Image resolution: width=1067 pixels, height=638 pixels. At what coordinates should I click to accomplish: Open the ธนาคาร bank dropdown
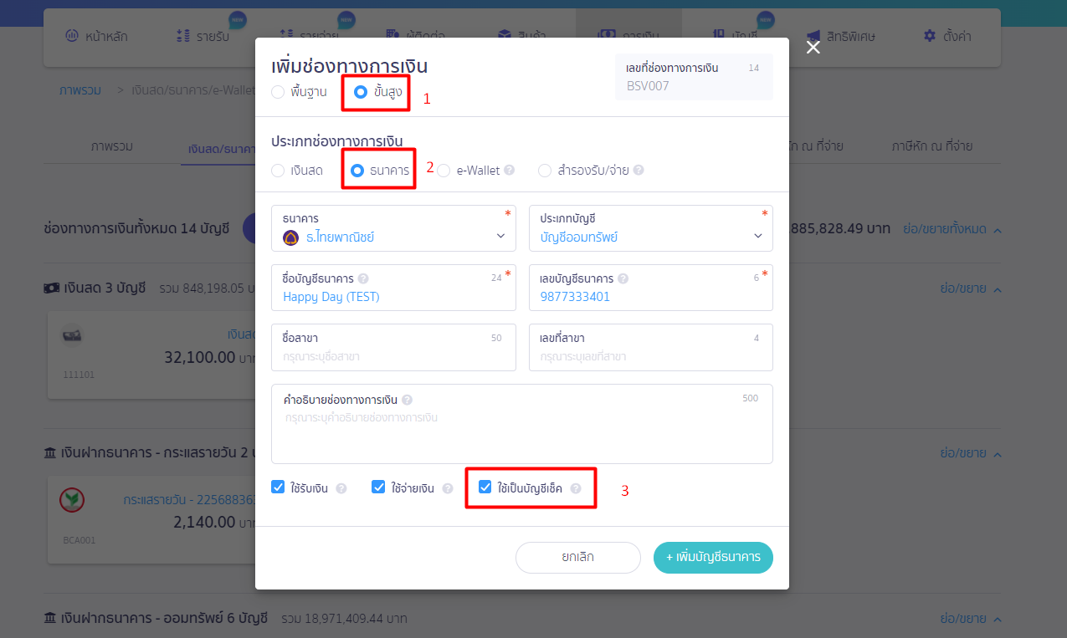393,228
